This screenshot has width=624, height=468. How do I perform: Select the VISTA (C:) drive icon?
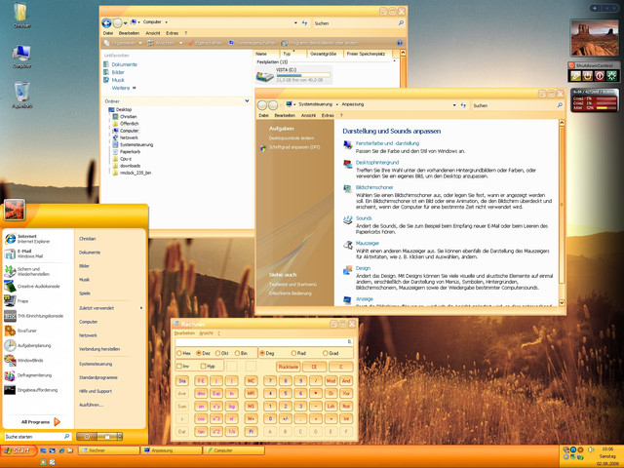point(263,76)
